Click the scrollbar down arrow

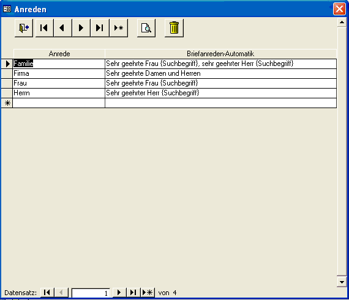point(342,282)
